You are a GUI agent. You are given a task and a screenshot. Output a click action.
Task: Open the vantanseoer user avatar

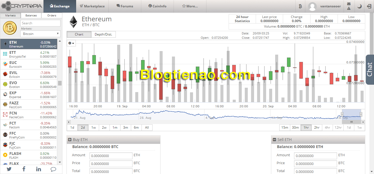pos(312,6)
